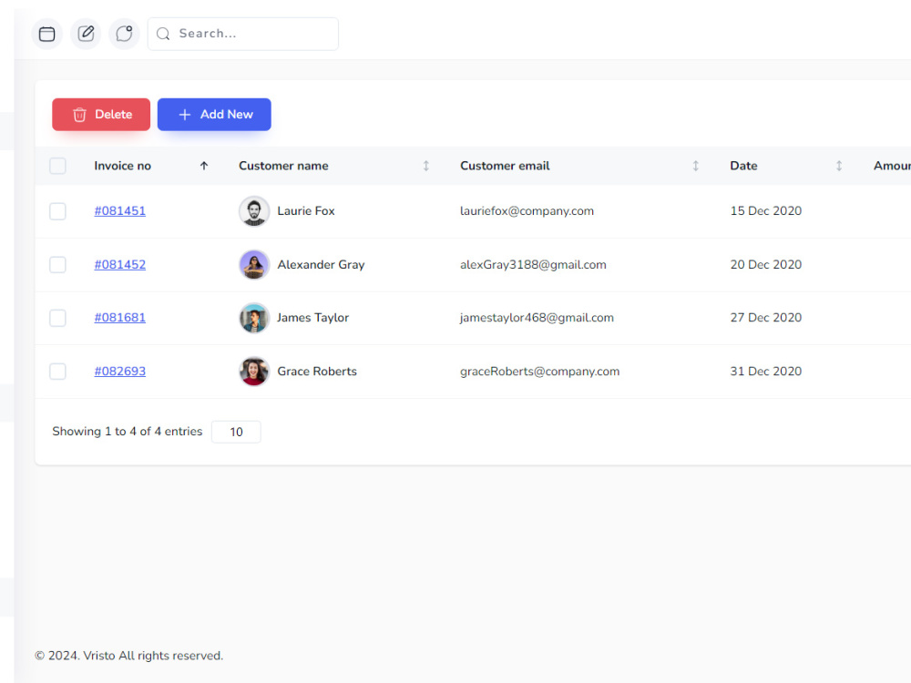The width and height of the screenshot is (911, 683).
Task: Open invoice link #081451
Action: (120, 211)
